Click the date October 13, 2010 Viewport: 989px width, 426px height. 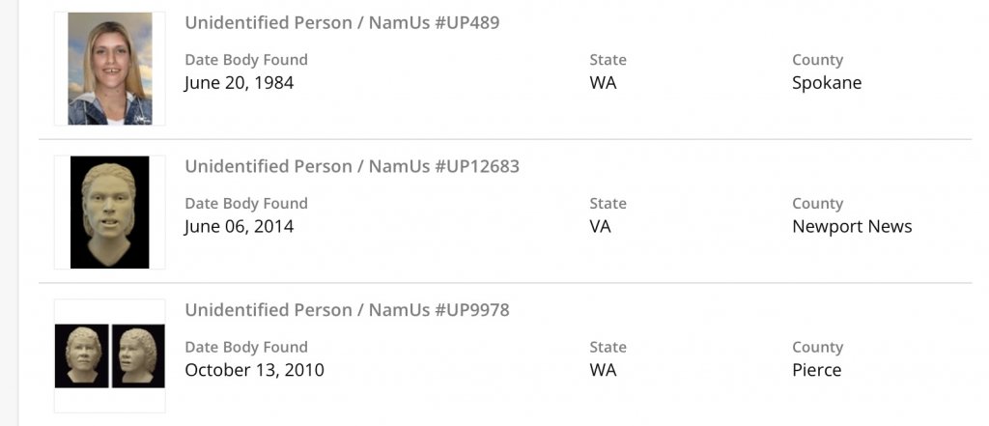tap(254, 370)
